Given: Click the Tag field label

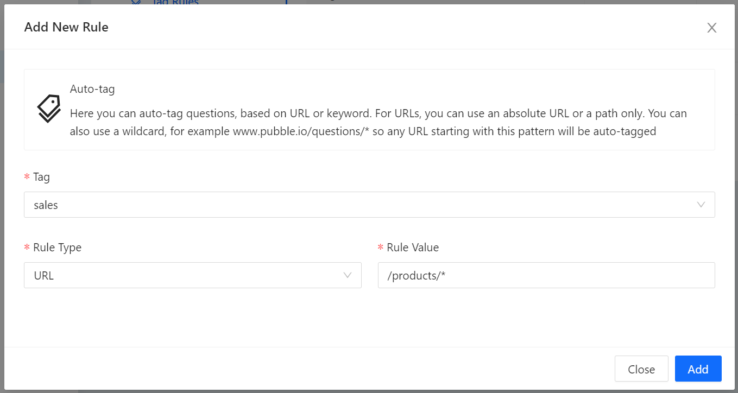Looking at the screenshot, I should pyautogui.click(x=41, y=177).
